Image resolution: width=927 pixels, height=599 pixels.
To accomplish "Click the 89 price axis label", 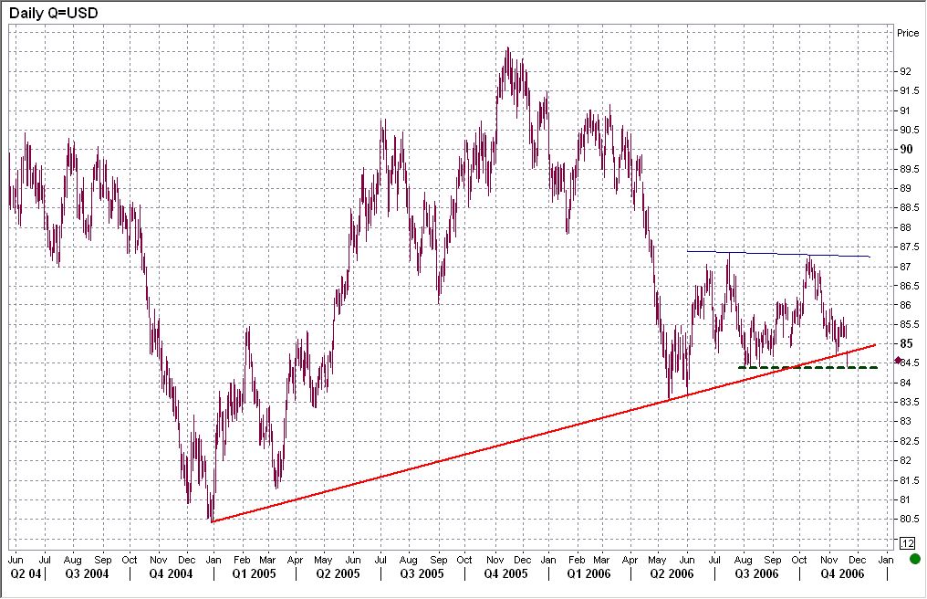I will click(x=905, y=188).
